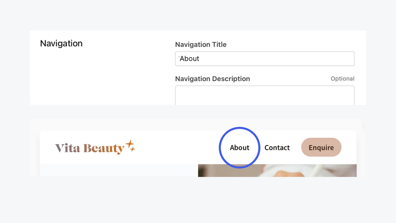Click the "Navigation Title" field label
The width and height of the screenshot is (396, 223).
click(201, 45)
